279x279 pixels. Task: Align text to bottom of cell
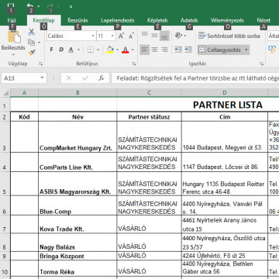(x=164, y=36)
